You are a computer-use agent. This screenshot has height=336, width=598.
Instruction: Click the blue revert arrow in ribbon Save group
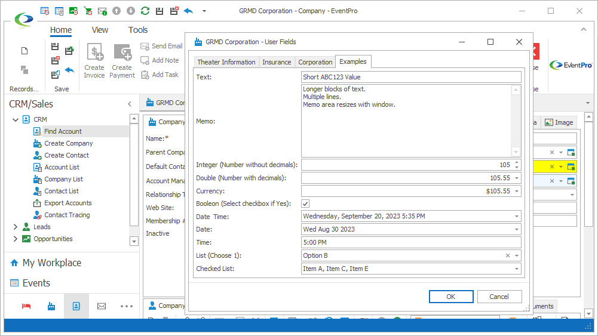(69, 70)
